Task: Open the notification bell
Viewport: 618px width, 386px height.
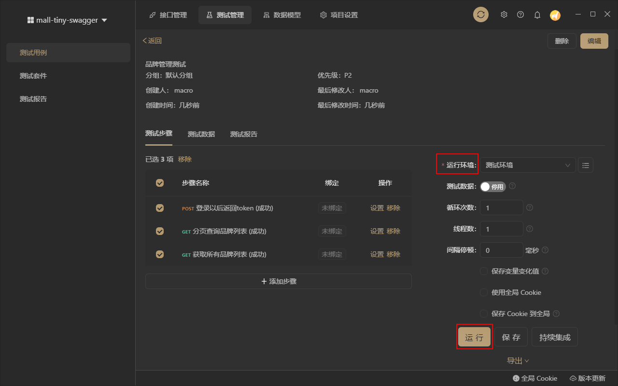Action: (x=537, y=14)
